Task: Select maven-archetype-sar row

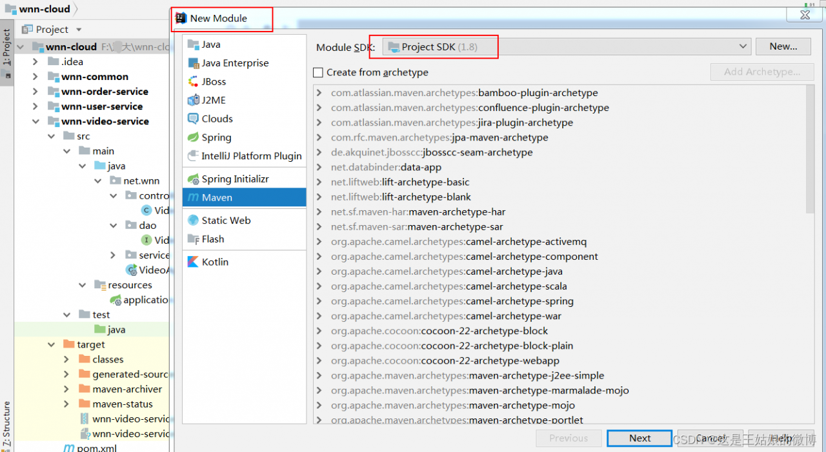Action: coord(560,227)
